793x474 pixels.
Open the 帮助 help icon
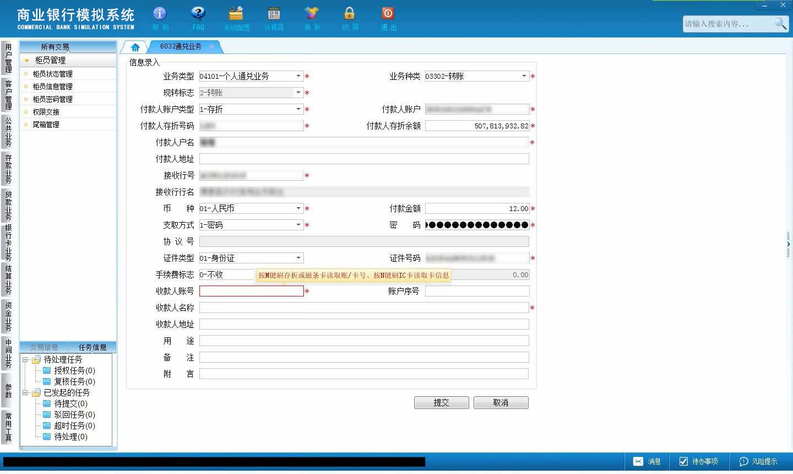coord(160,18)
